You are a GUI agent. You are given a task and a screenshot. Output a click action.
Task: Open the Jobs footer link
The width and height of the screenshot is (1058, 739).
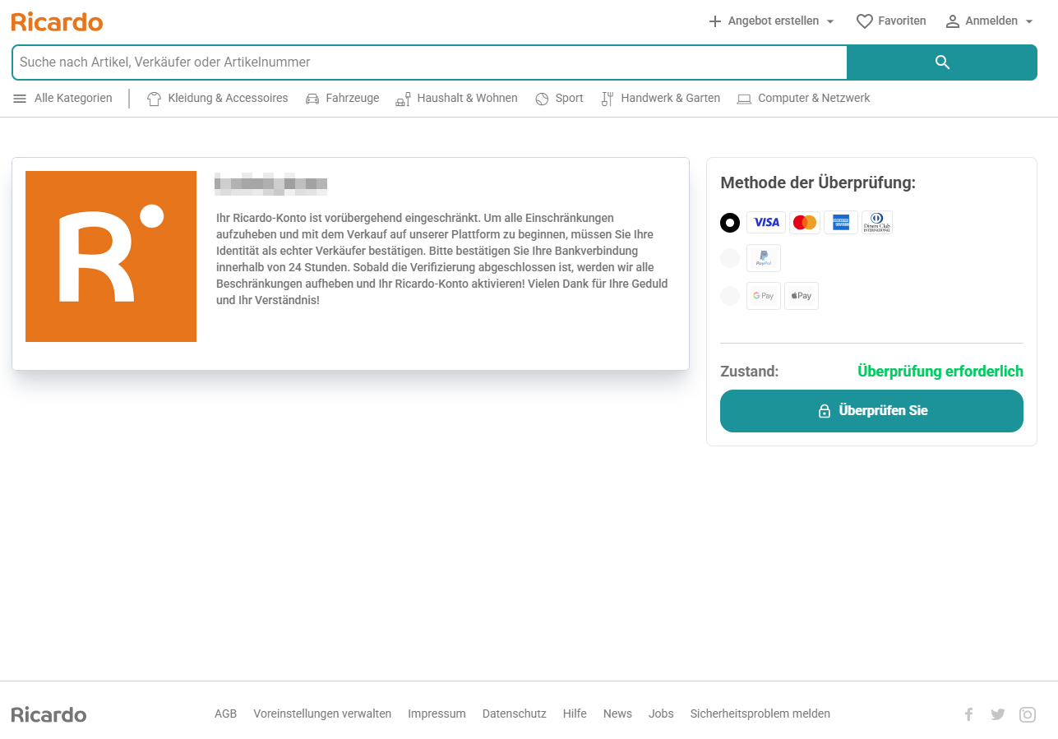pyautogui.click(x=661, y=714)
